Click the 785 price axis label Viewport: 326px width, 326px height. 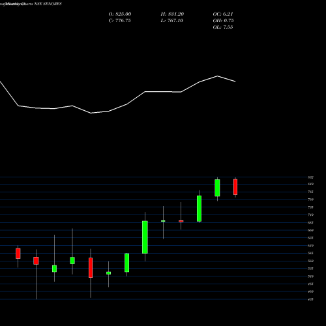pos(310,192)
